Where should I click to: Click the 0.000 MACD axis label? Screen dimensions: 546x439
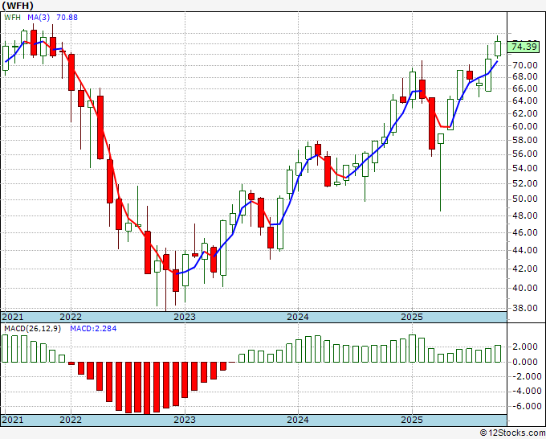525,362
